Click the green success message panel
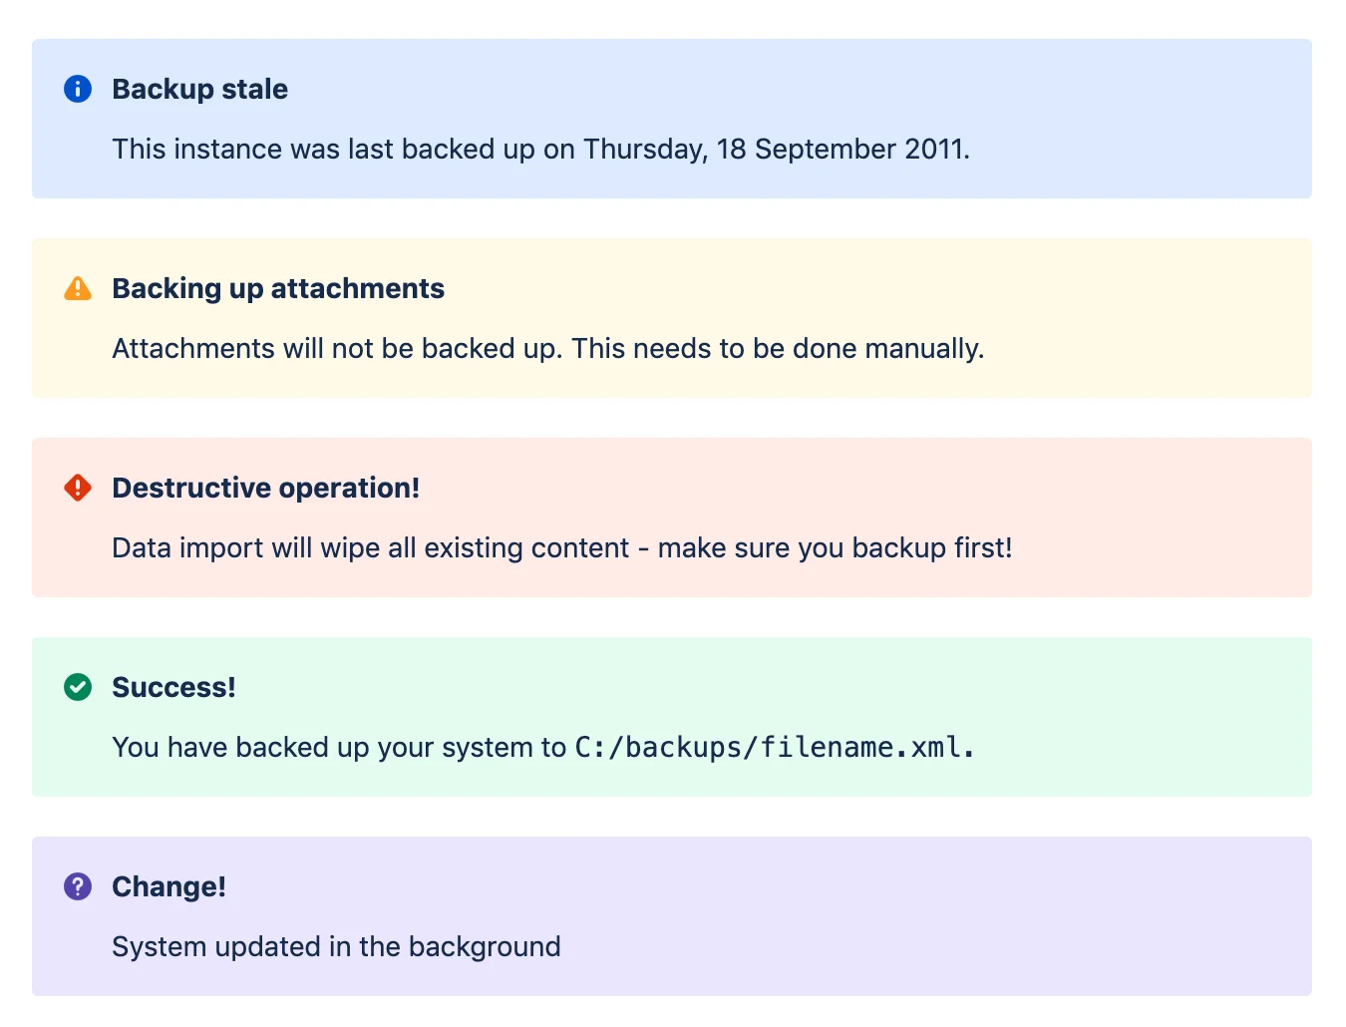 pyautogui.click(x=672, y=717)
